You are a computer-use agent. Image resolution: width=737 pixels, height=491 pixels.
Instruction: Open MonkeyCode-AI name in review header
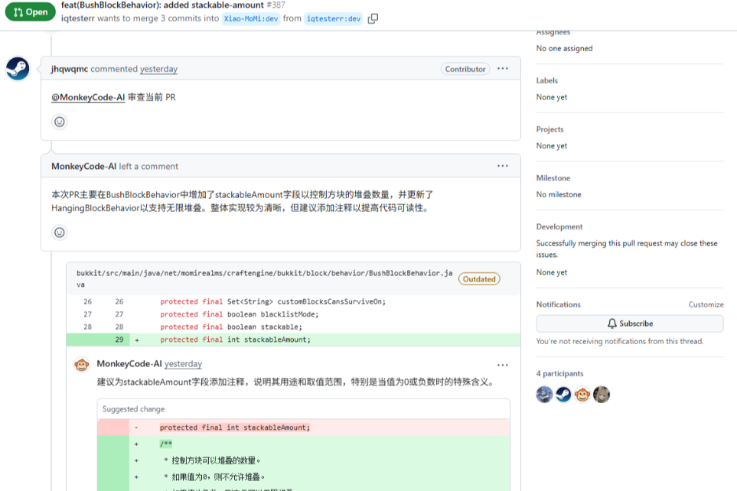83,166
